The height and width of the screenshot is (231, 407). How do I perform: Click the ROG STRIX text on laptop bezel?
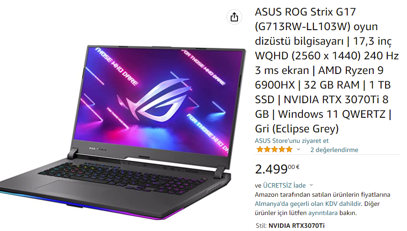click(x=98, y=149)
